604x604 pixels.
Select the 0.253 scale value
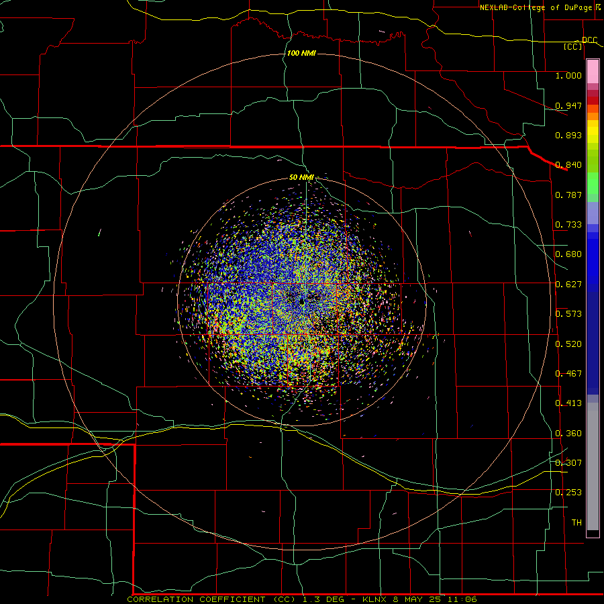point(568,493)
